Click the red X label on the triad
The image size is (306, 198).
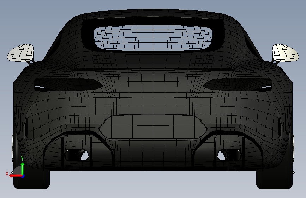[x=7, y=174]
